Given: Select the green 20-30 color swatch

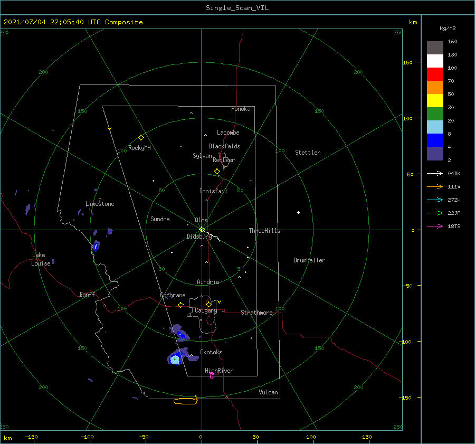Looking at the screenshot, I should [435, 114].
